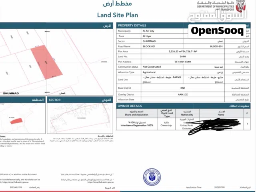Select the 'Al Hiyar' zone value
The image size is (256, 192).
pyautogui.click(x=147, y=36)
